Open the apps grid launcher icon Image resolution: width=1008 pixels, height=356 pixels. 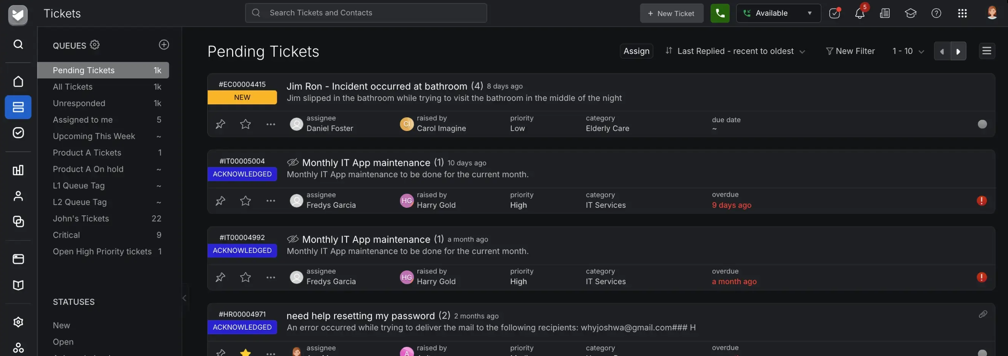click(x=962, y=13)
